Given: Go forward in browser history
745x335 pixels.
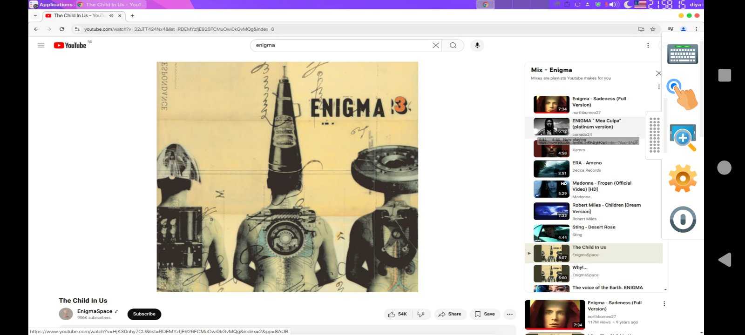Looking at the screenshot, I should coord(49,29).
